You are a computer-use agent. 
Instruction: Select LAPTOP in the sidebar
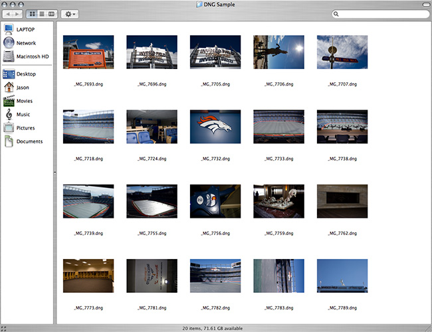25,29
